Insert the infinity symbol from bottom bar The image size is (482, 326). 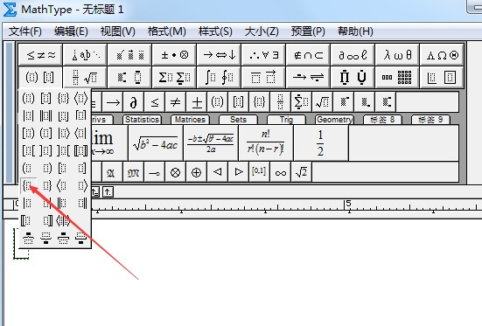[280, 172]
